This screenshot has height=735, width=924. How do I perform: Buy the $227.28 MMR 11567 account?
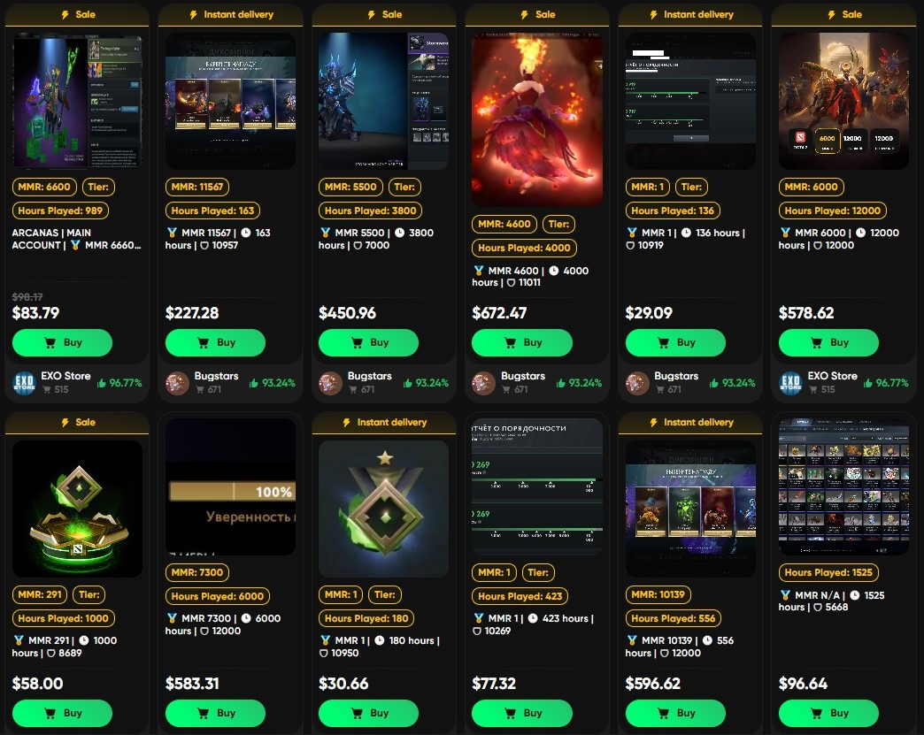[216, 343]
